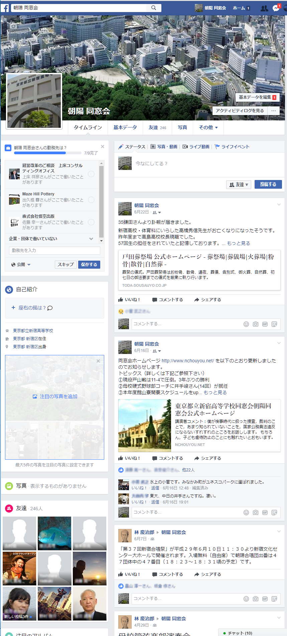Click the Facebook logo icon
The width and height of the screenshot is (287, 636).
(x=5, y=8)
